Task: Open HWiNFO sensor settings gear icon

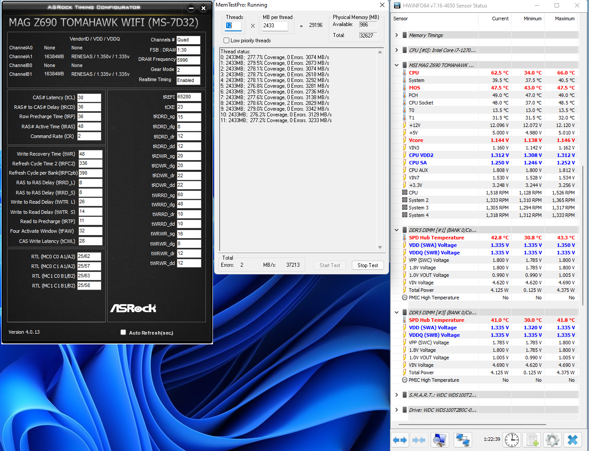Action: click(552, 440)
